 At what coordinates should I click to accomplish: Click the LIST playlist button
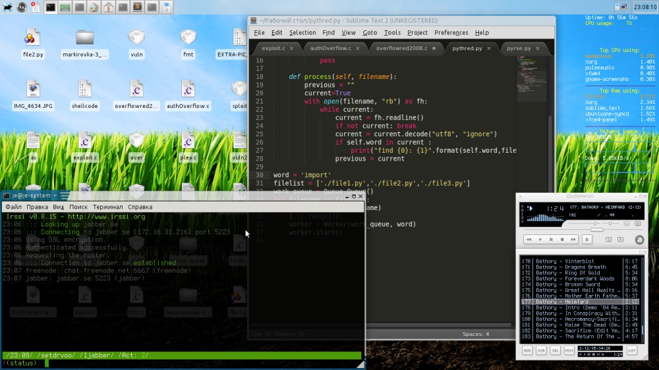coord(632,350)
